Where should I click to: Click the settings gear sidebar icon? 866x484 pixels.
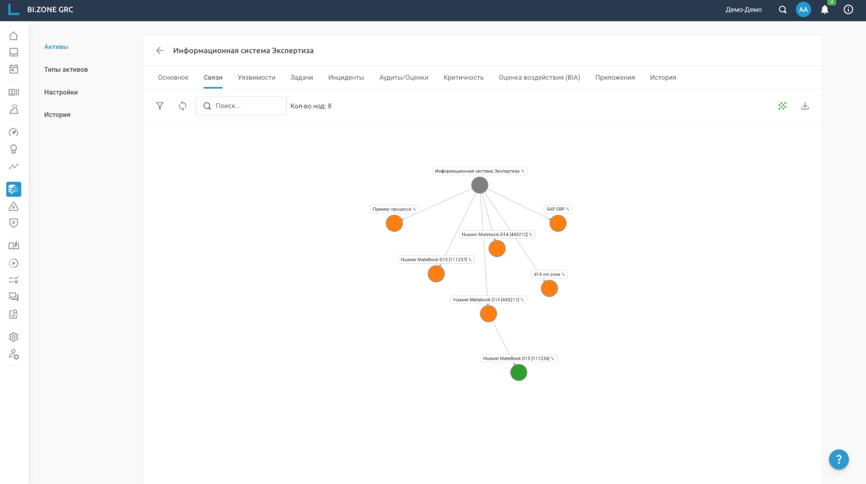[14, 337]
